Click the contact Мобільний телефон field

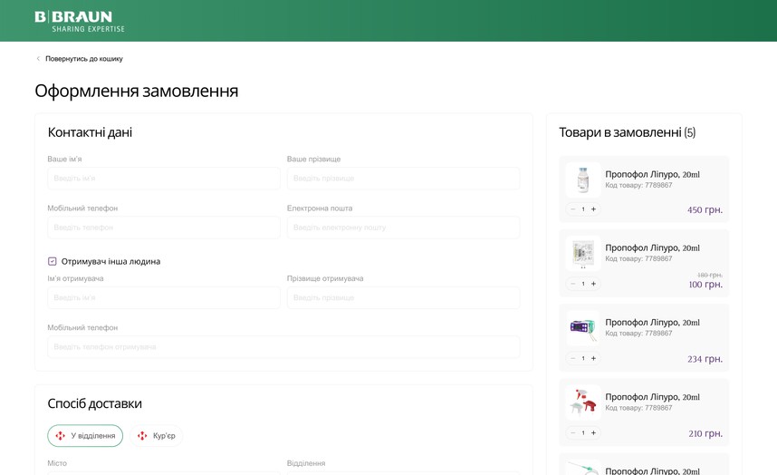click(x=164, y=228)
